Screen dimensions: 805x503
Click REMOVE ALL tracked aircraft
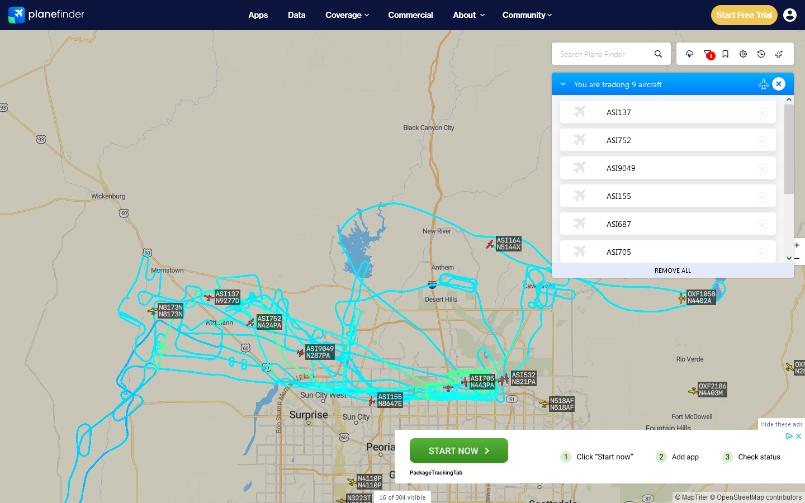coord(673,271)
